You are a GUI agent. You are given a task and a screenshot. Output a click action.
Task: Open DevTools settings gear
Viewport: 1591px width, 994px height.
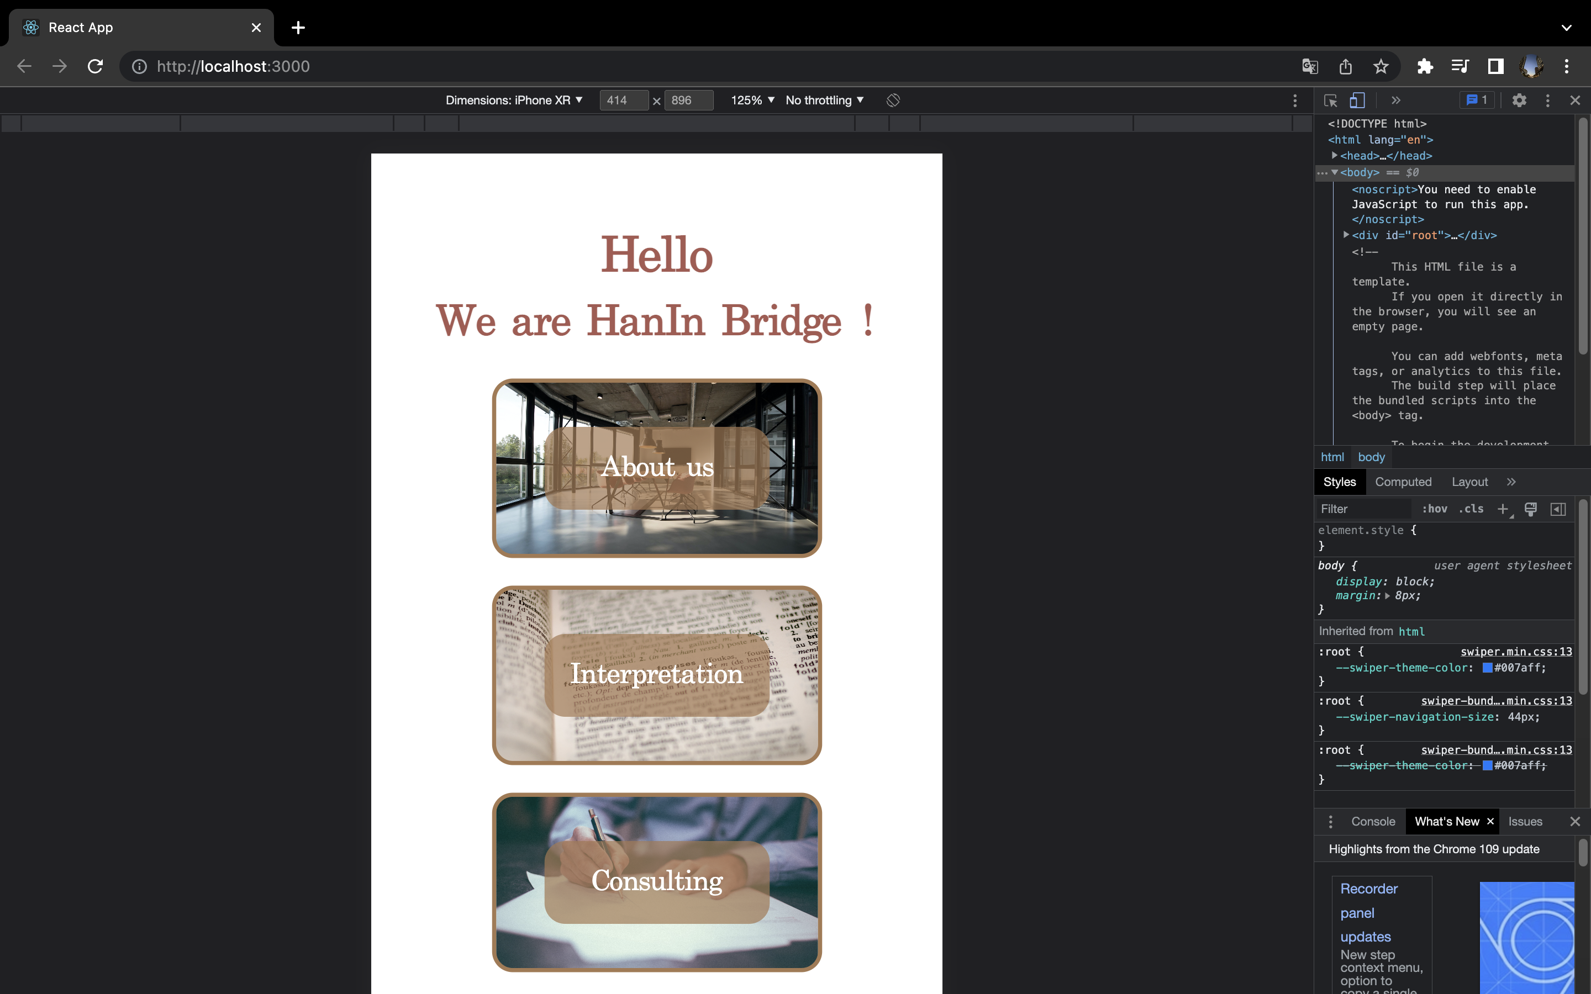coord(1519,100)
